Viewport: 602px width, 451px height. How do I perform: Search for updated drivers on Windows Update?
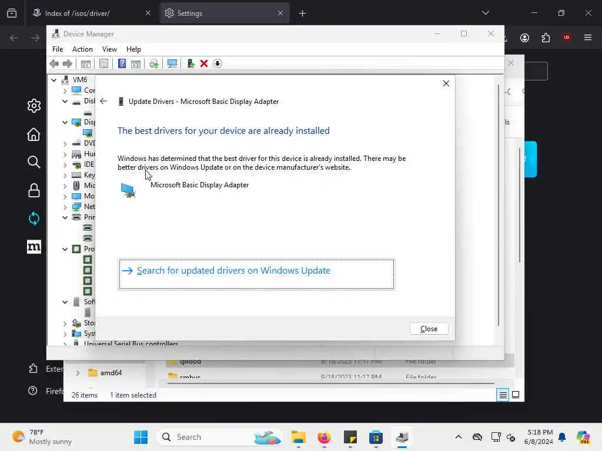pyautogui.click(x=256, y=274)
